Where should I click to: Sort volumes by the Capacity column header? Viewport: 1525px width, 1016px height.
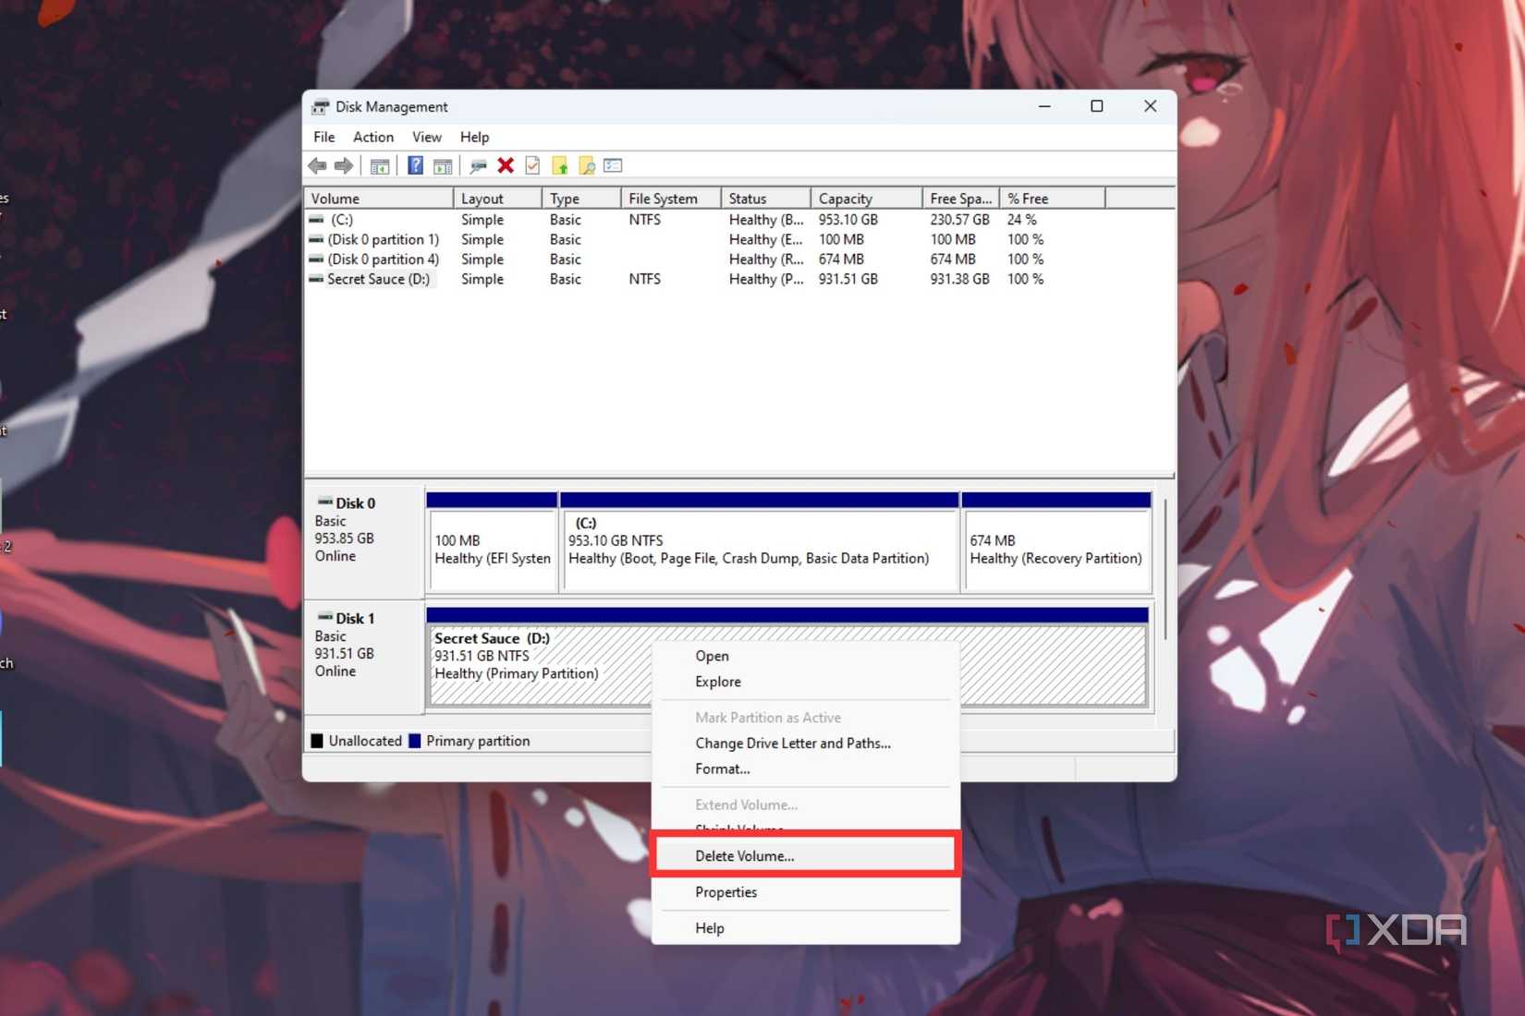click(844, 198)
